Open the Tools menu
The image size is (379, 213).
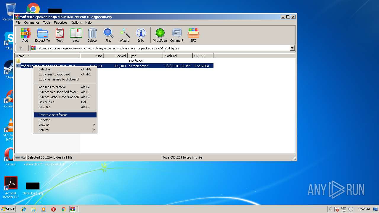click(47, 22)
